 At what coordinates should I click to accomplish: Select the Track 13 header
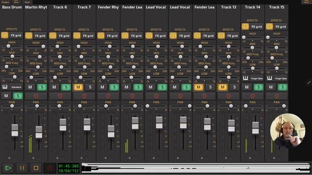click(x=229, y=7)
